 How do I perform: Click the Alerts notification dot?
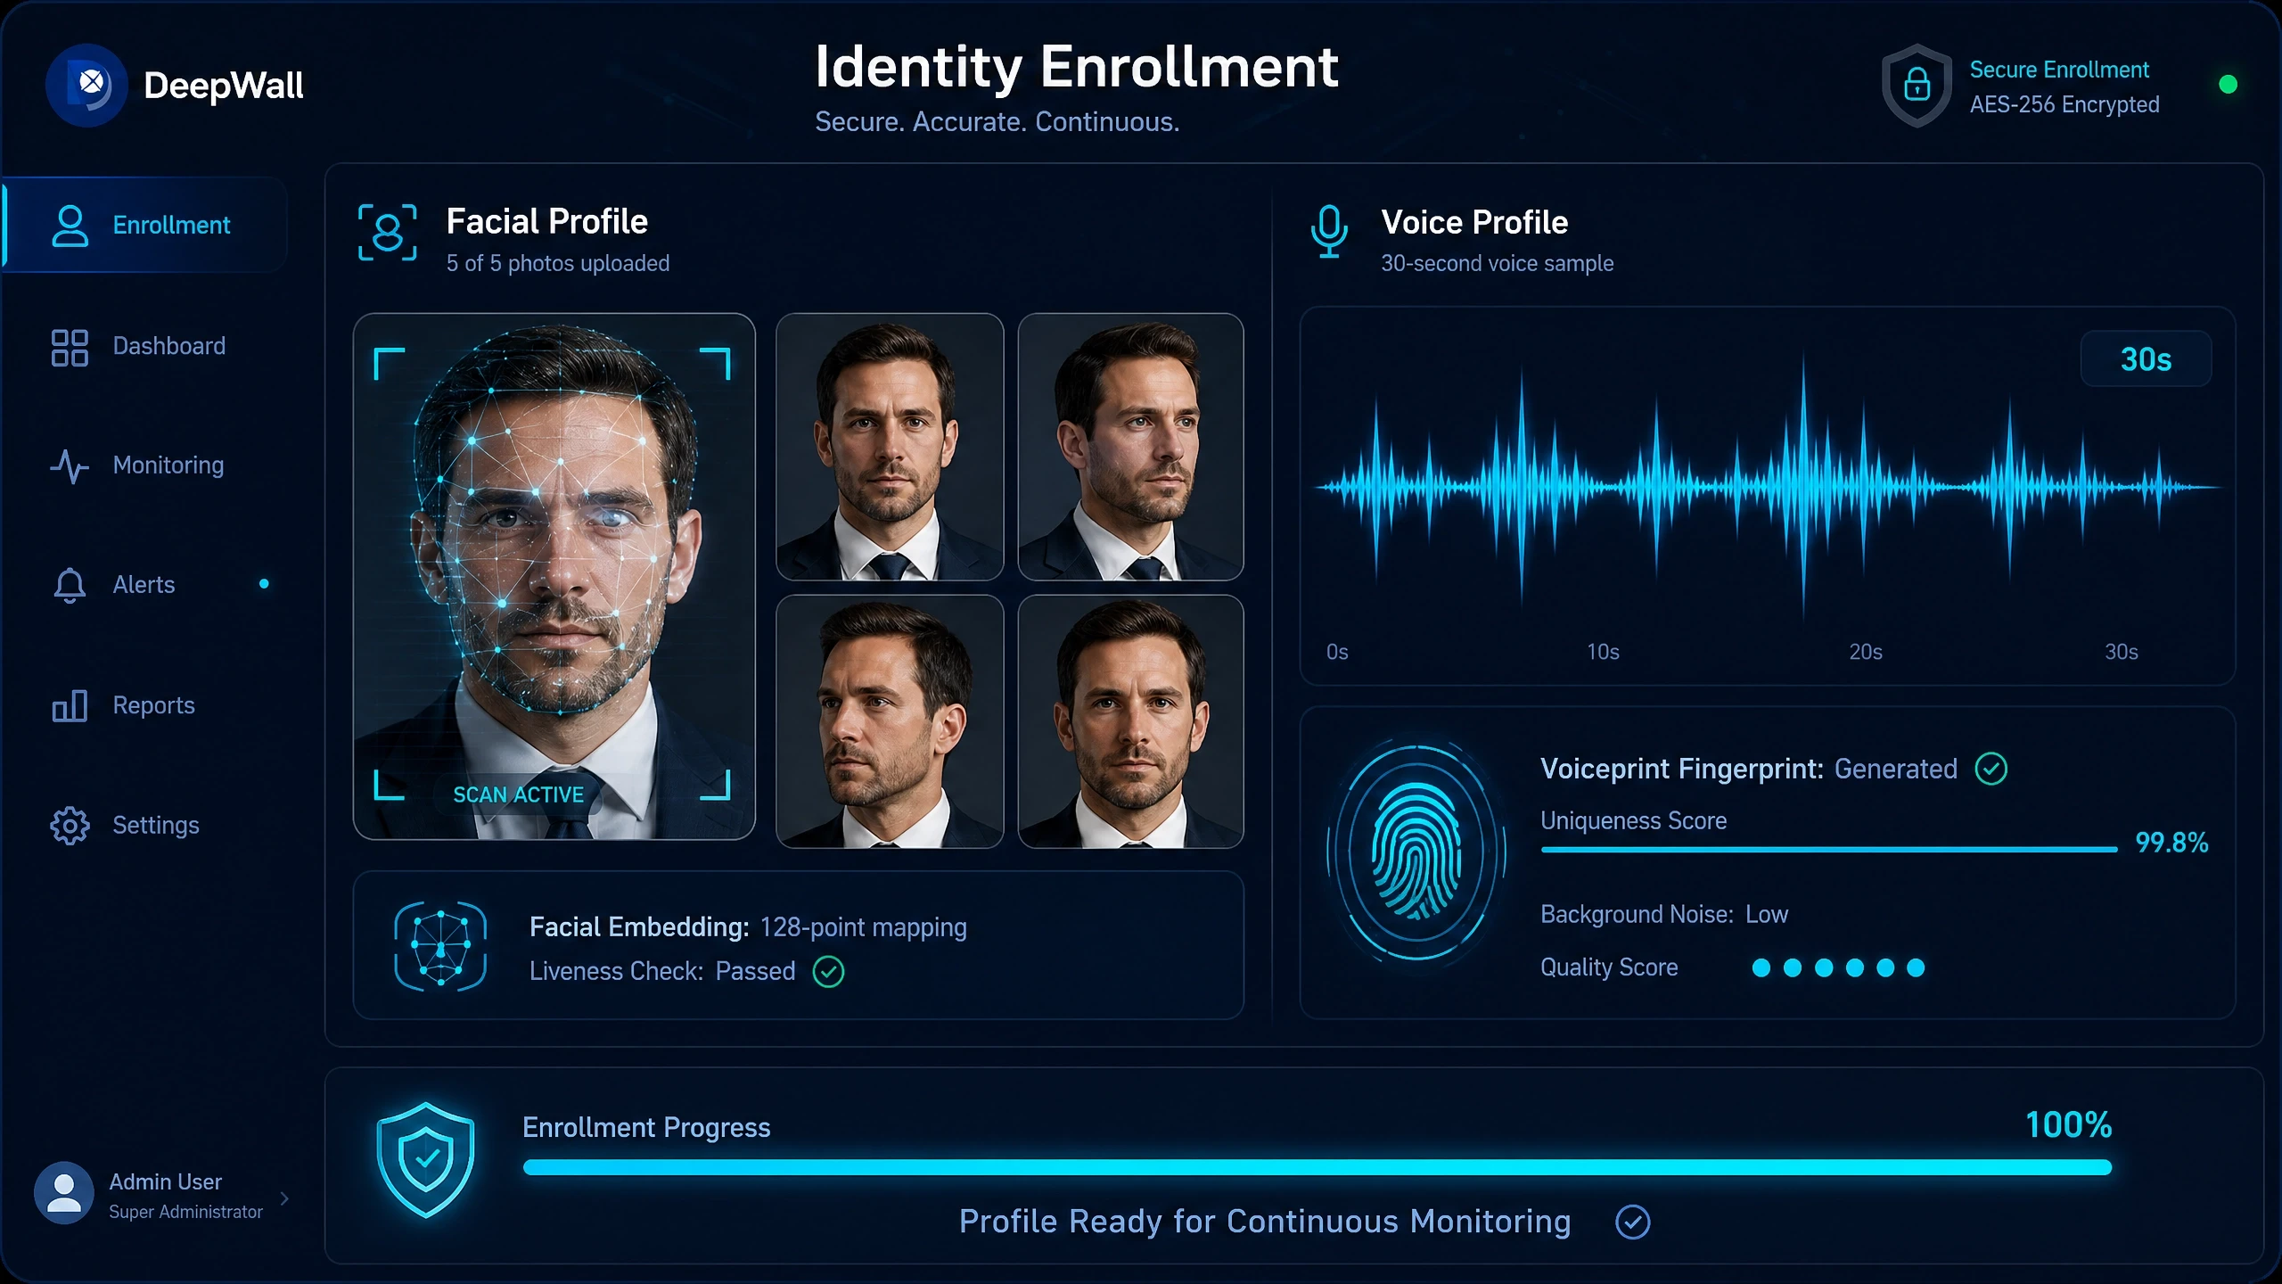click(x=264, y=584)
